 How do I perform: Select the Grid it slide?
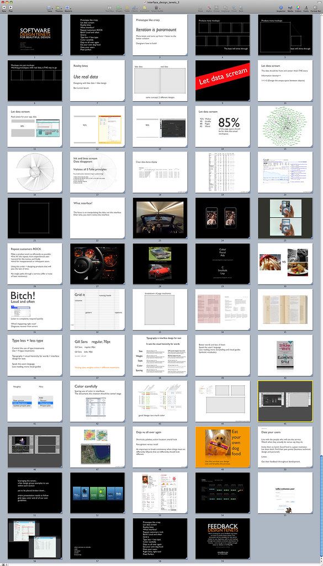point(97,310)
